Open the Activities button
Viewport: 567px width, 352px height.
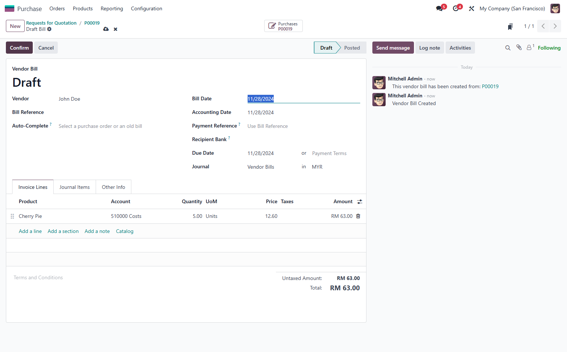coord(460,48)
